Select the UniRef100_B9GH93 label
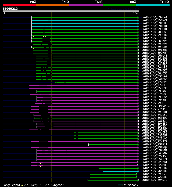This screenshot has height=187, width=172. click(x=154, y=44)
